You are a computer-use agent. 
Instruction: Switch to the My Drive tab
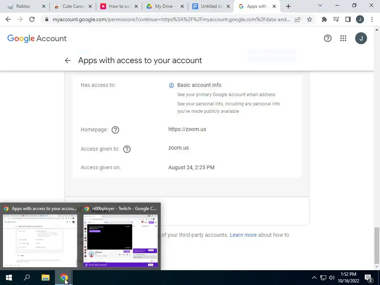(165, 6)
